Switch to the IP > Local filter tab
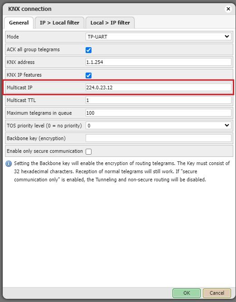This screenshot has width=236, height=302. pos(59,23)
